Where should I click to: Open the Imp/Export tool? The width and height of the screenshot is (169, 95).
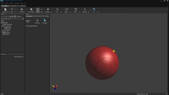(5, 10)
